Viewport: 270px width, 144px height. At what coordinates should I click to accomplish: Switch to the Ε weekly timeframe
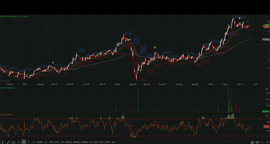tap(29, 142)
